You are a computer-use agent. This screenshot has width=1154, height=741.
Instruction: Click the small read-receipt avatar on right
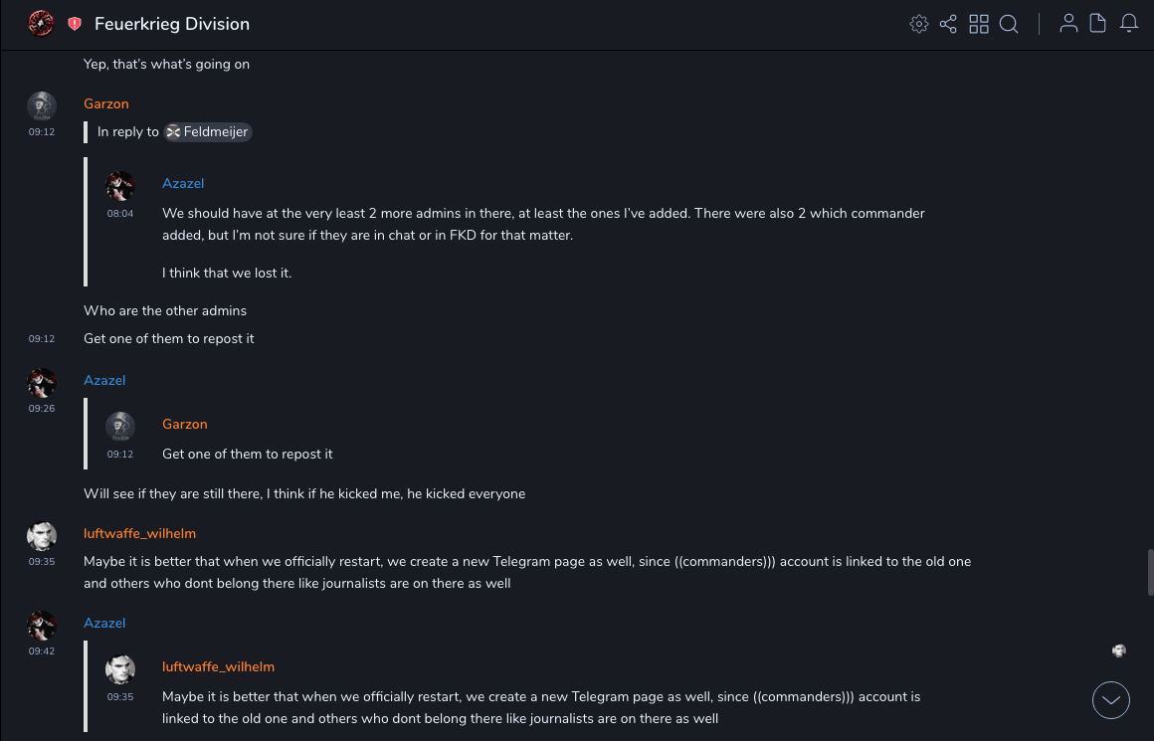pos(1119,650)
